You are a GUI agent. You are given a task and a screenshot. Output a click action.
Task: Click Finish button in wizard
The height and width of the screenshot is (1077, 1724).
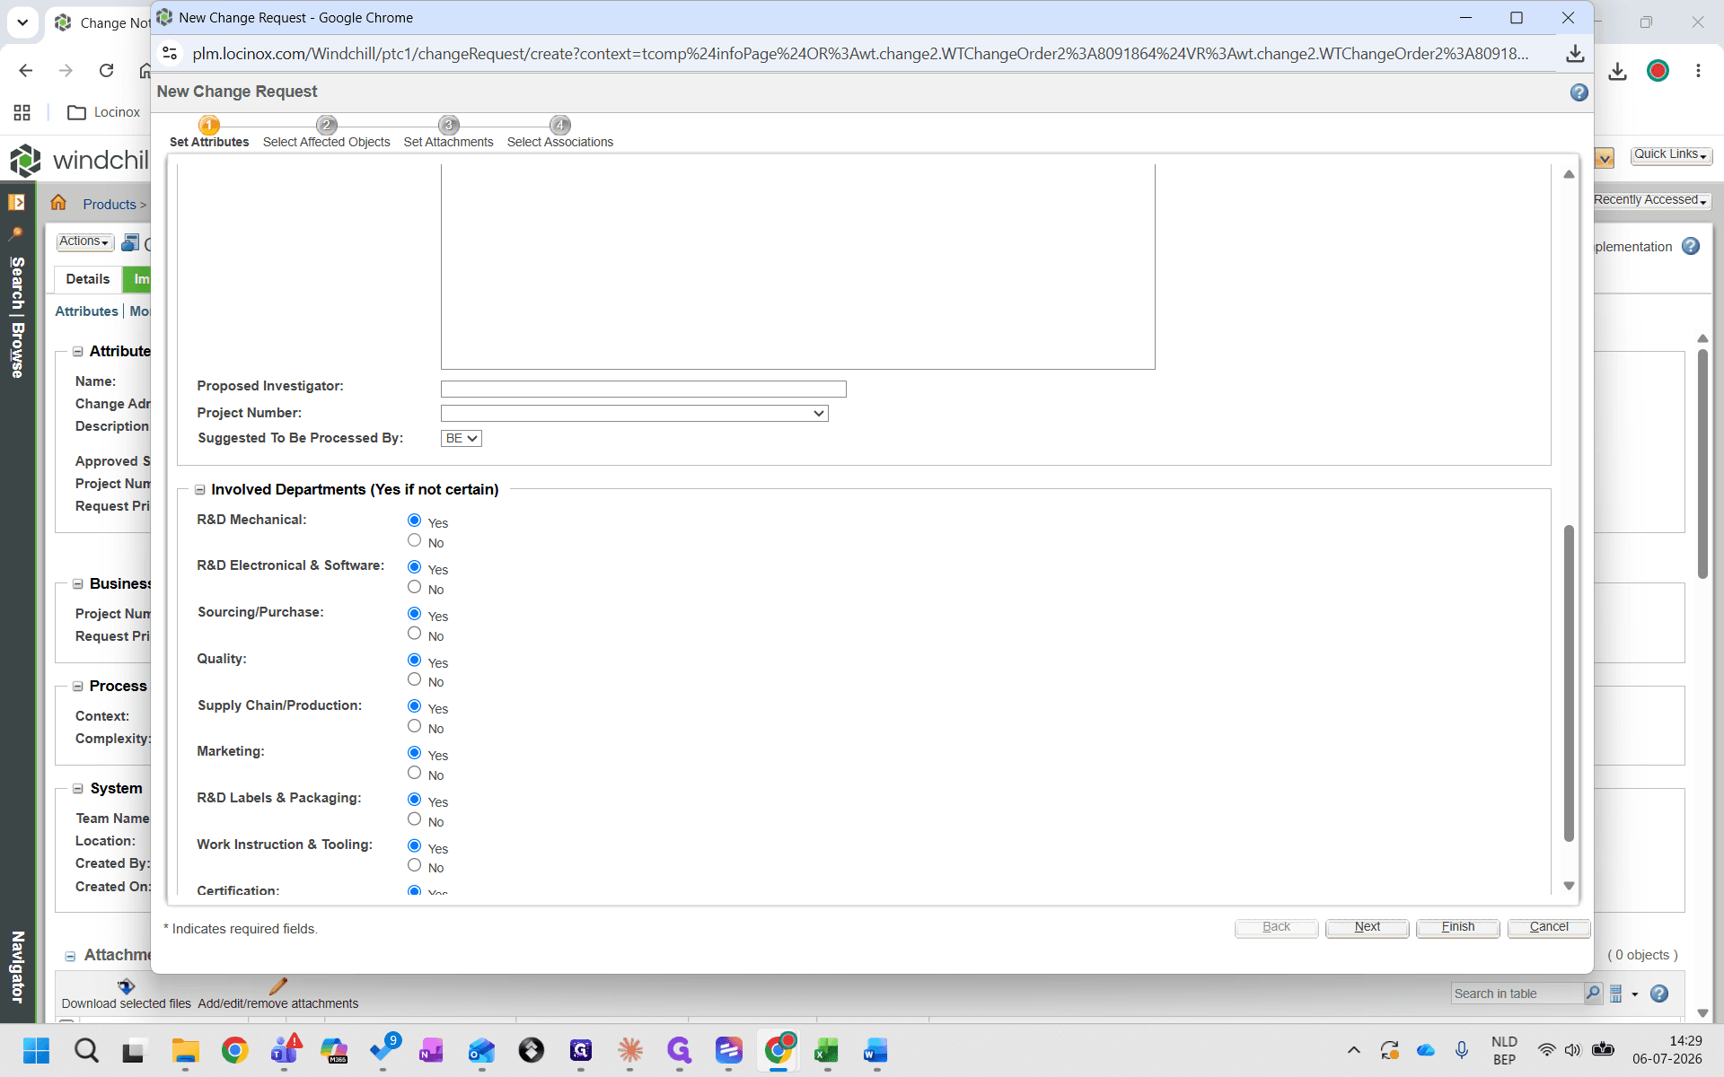(1458, 927)
